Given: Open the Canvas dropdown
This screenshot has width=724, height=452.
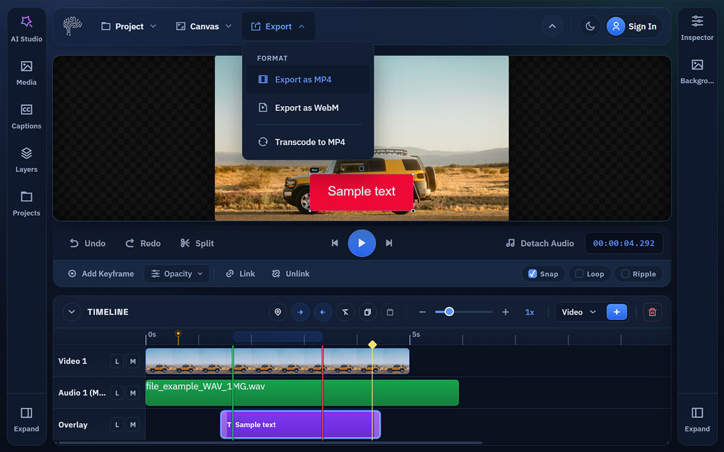Looking at the screenshot, I should [202, 26].
